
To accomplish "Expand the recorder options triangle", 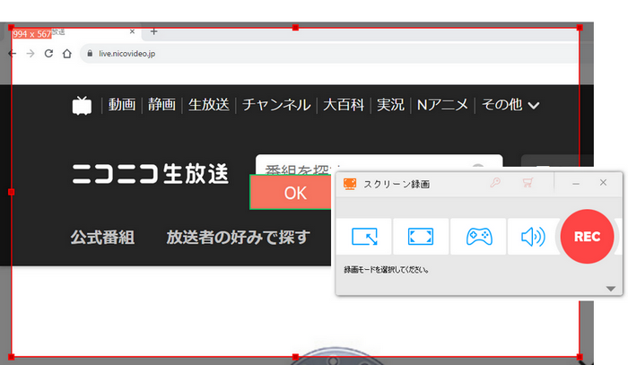I will click(x=611, y=289).
